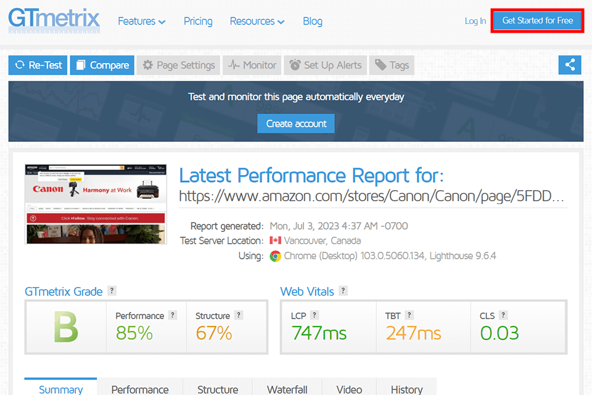The height and width of the screenshot is (395, 592).
Task: Click the 85% Performance score
Action: (134, 333)
